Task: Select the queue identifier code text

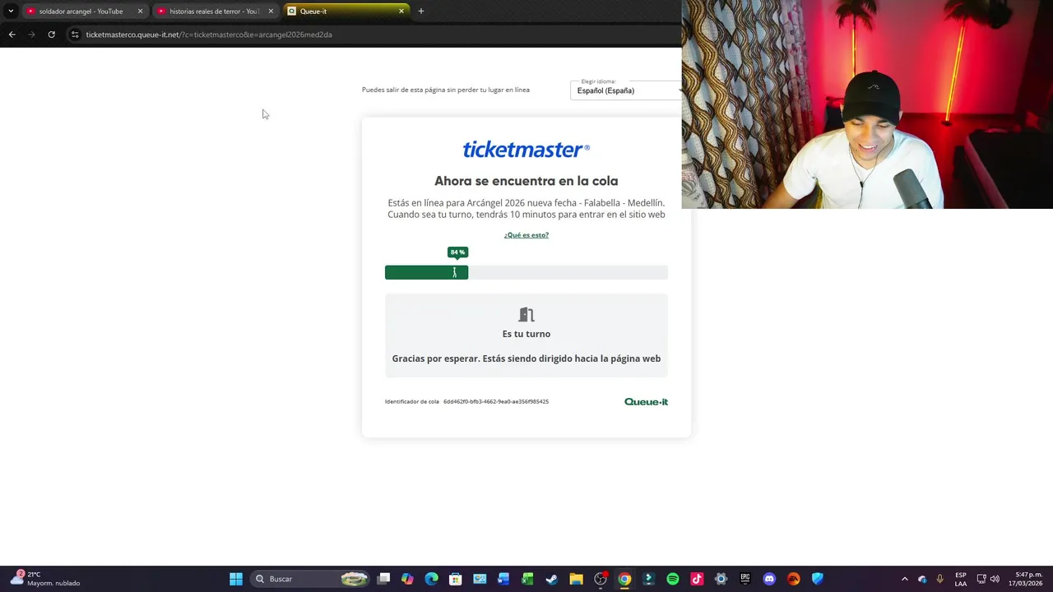Action: coord(496,402)
